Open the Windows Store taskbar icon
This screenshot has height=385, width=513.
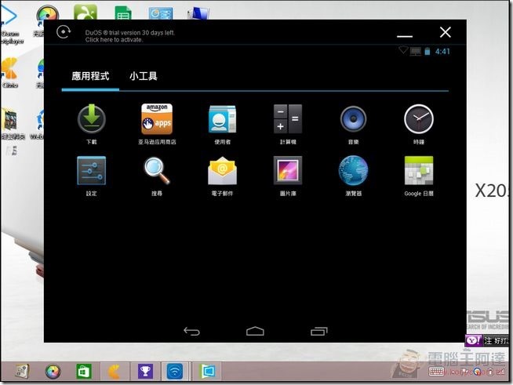pyautogui.click(x=83, y=371)
